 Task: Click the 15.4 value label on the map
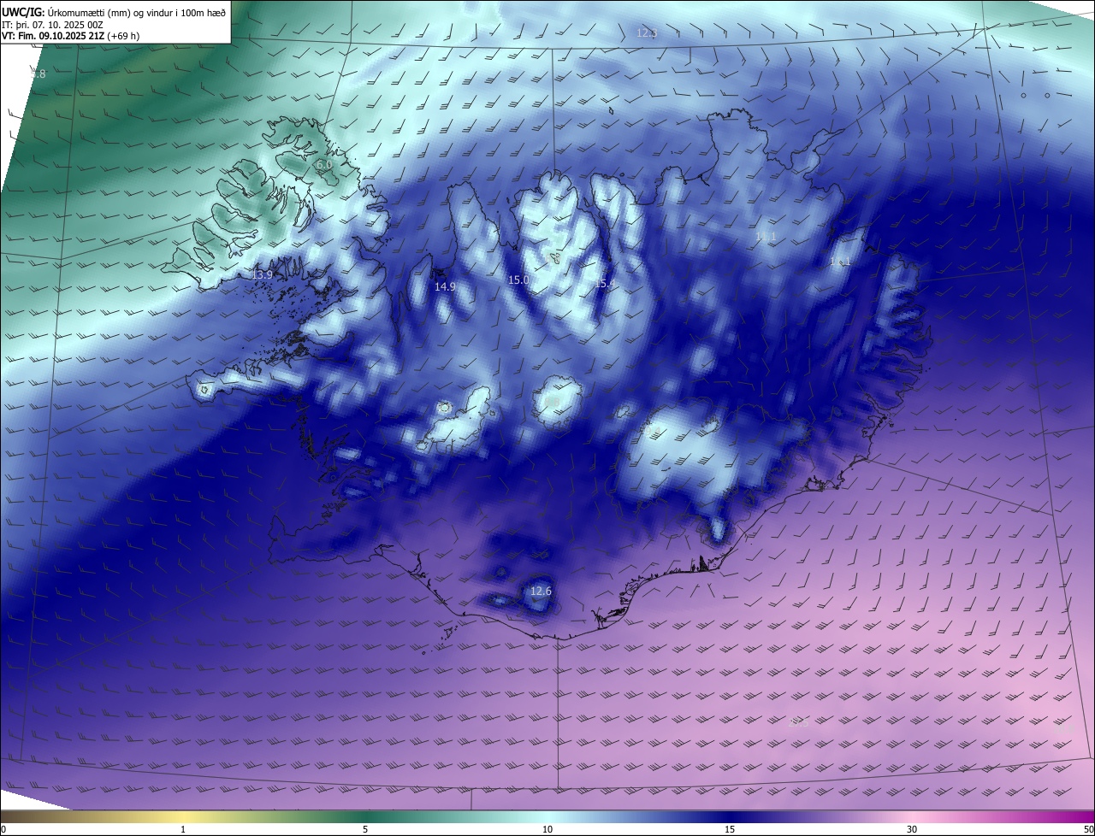point(605,283)
